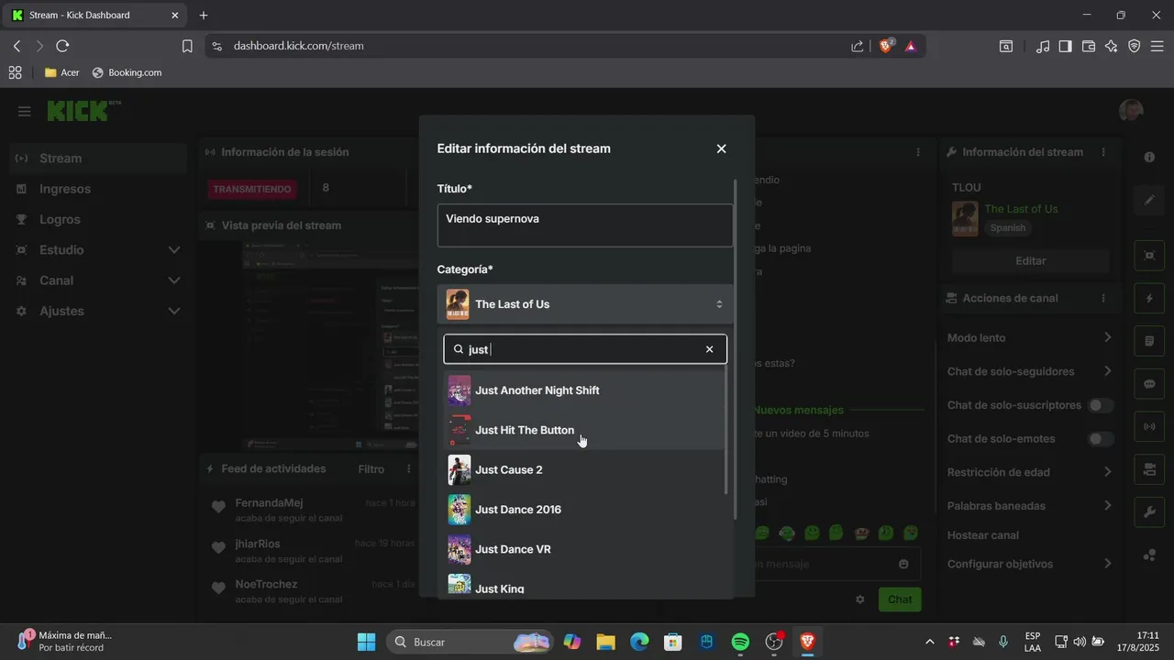Screen dimensions: 1174x660
Task: Click FernandaMej in the activity feed
Action: click(269, 503)
